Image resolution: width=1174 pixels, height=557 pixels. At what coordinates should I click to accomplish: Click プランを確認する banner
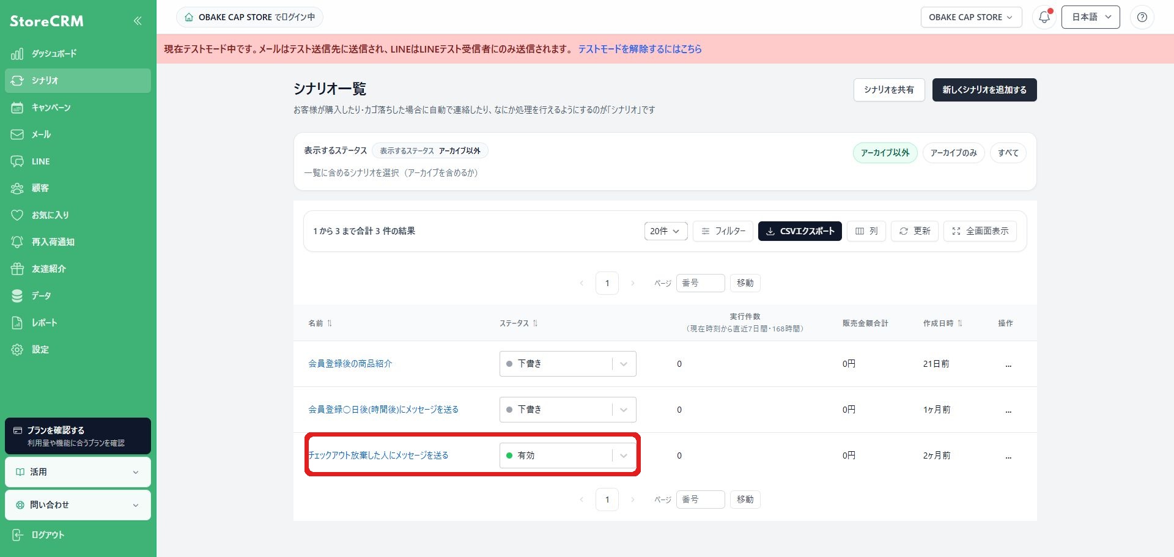(x=78, y=436)
